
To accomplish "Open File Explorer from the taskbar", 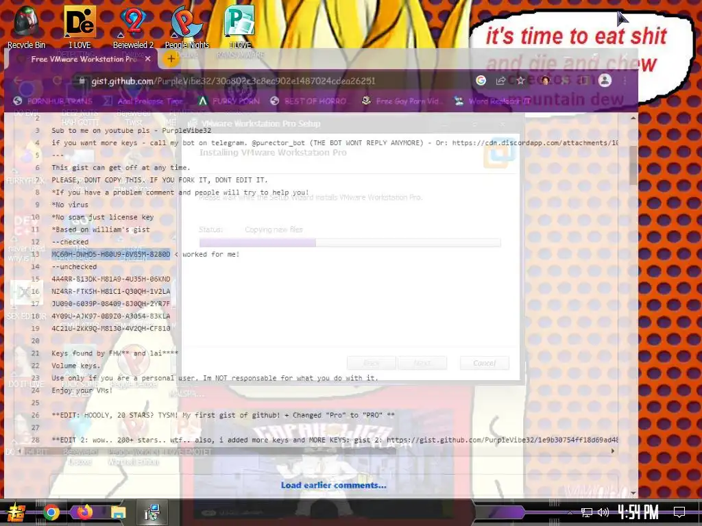I will click(x=118, y=512).
